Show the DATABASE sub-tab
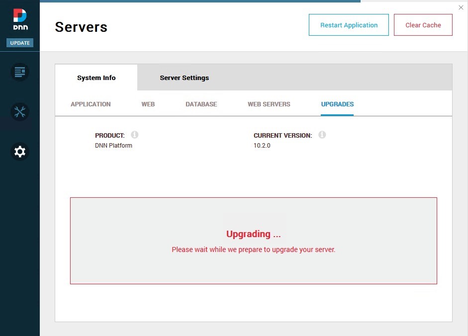Screen dimensions: 468x336 point(201,104)
